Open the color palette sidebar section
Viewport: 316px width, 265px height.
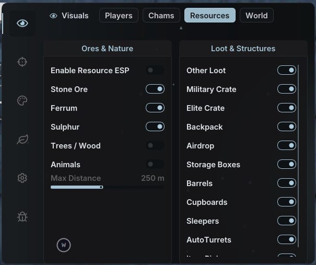tap(22, 101)
